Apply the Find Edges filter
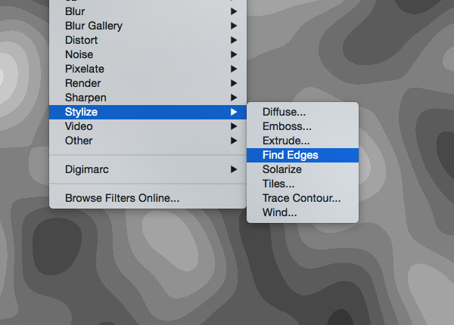 click(291, 155)
